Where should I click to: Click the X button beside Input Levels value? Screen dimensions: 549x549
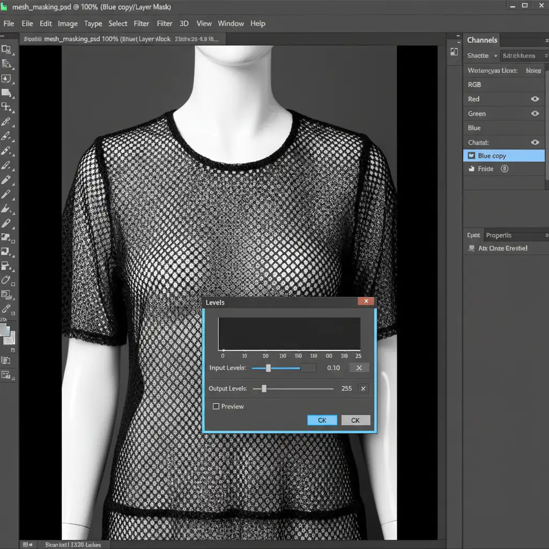(359, 368)
